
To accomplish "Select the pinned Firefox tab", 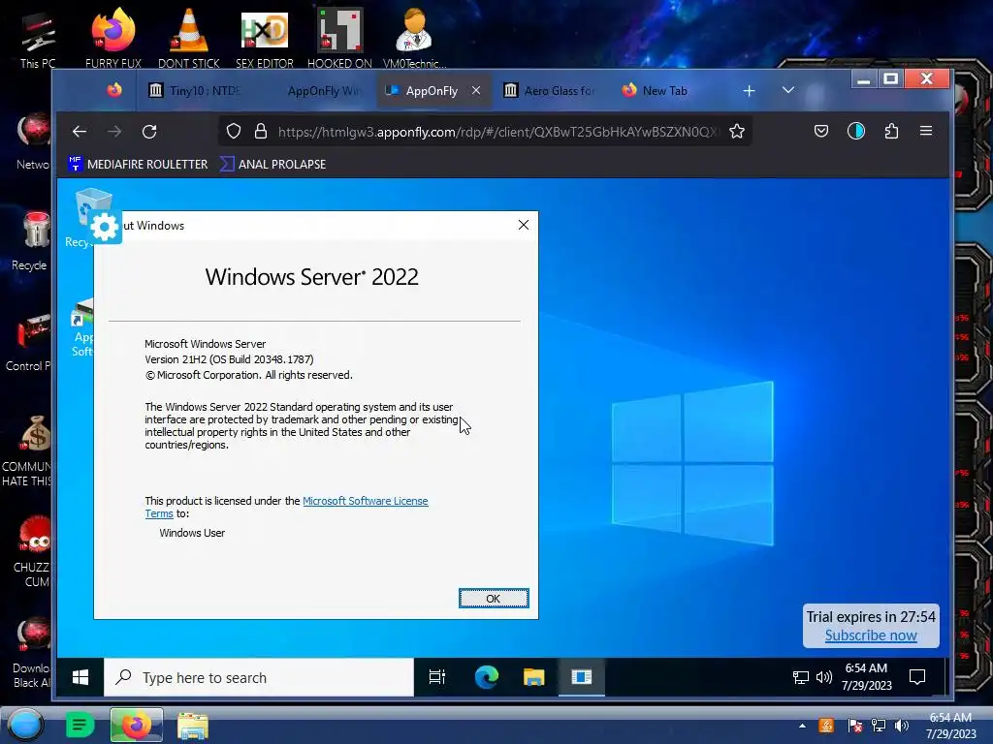I will point(114,90).
